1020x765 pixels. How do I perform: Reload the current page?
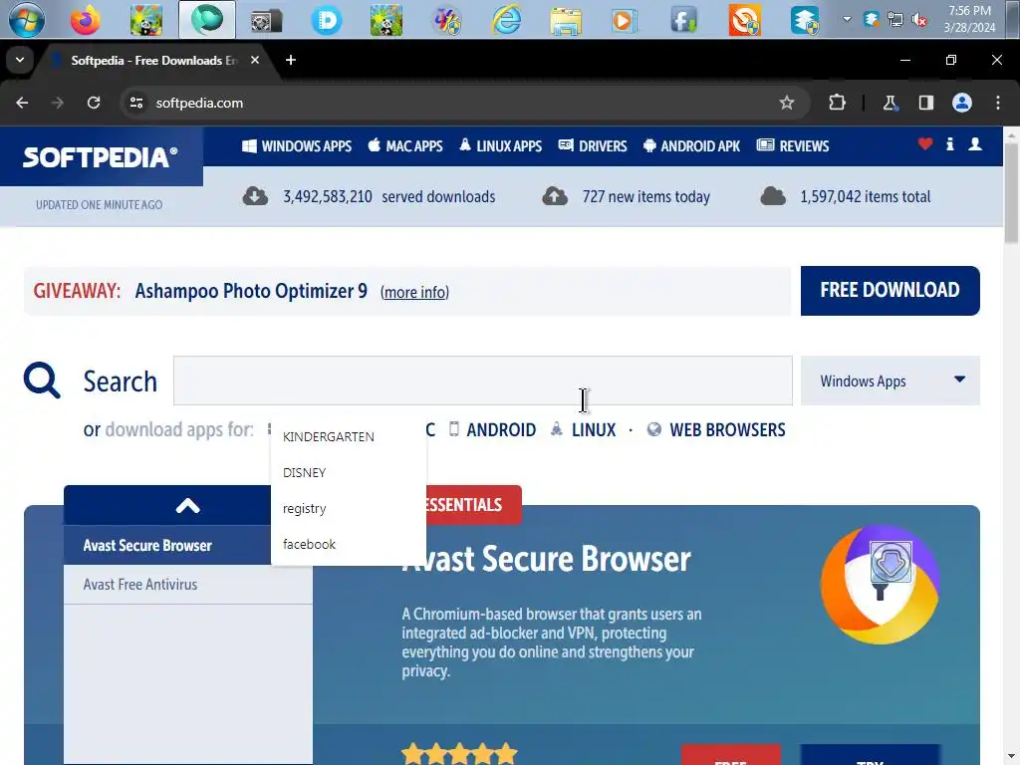(x=94, y=103)
